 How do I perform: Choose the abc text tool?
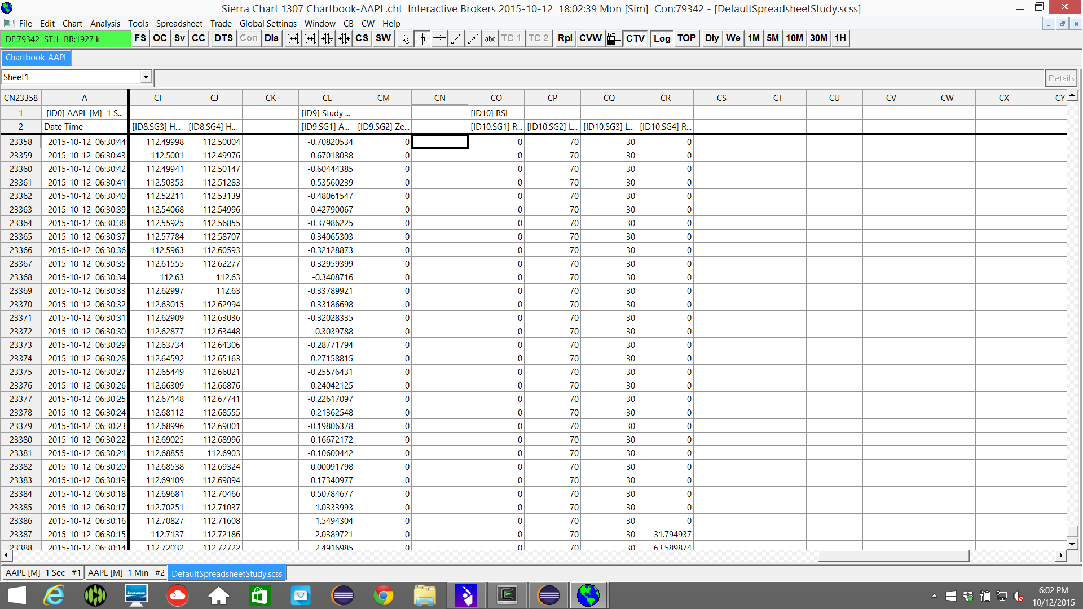point(490,38)
